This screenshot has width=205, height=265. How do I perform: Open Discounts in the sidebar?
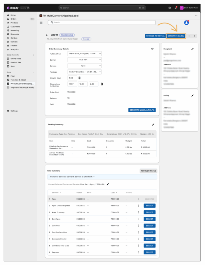(x=15, y=34)
